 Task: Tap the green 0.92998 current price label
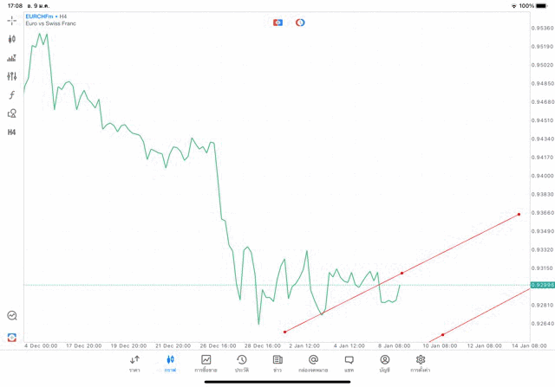pyautogui.click(x=542, y=285)
